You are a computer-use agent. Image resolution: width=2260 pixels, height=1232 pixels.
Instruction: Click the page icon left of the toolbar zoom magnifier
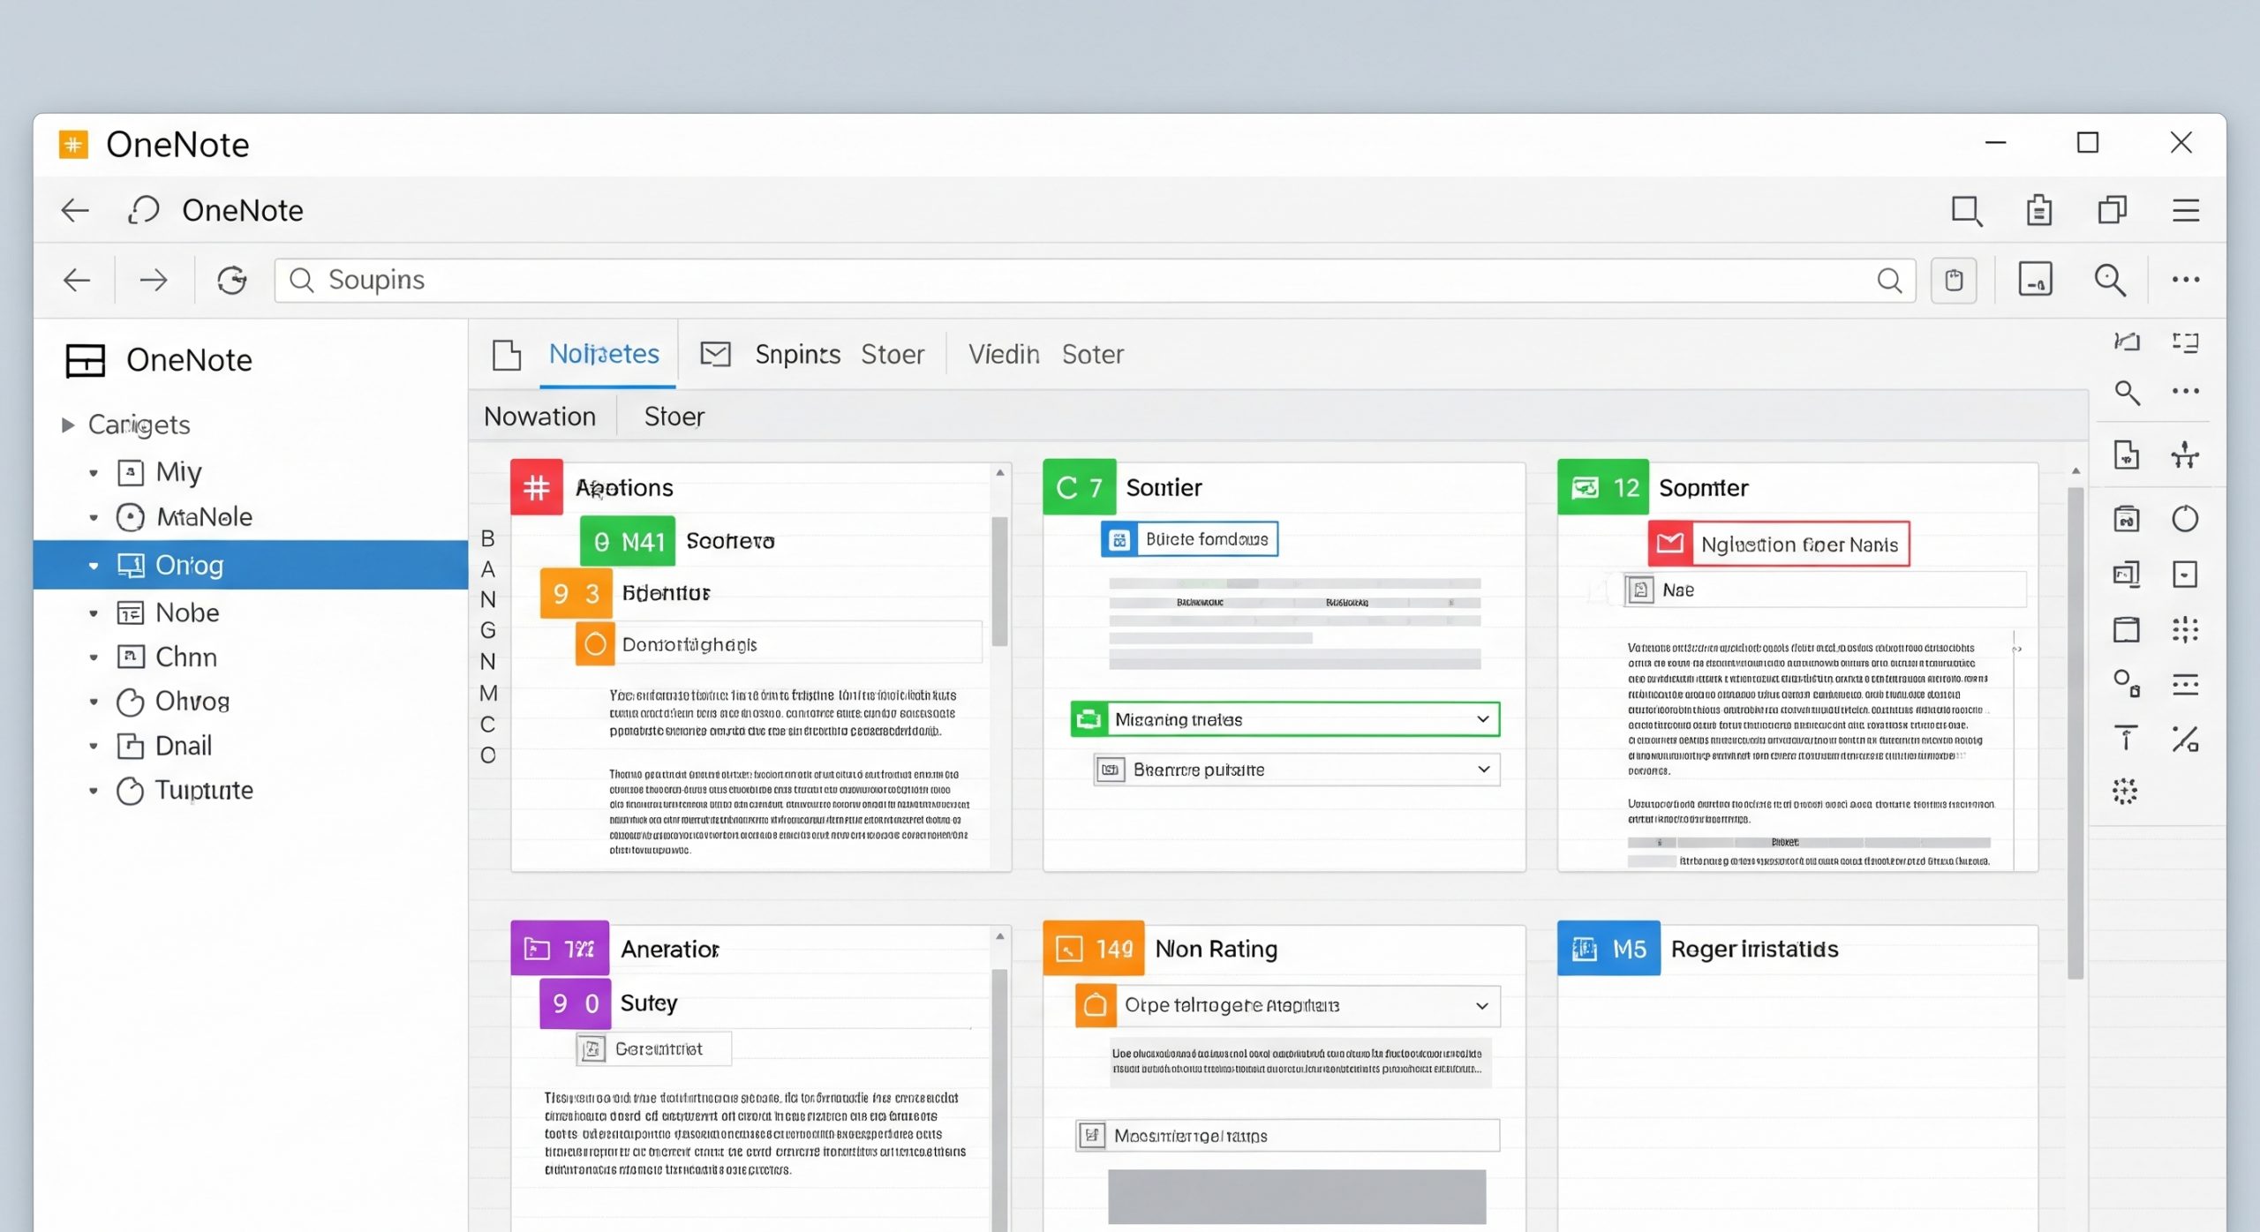pos(2035,280)
